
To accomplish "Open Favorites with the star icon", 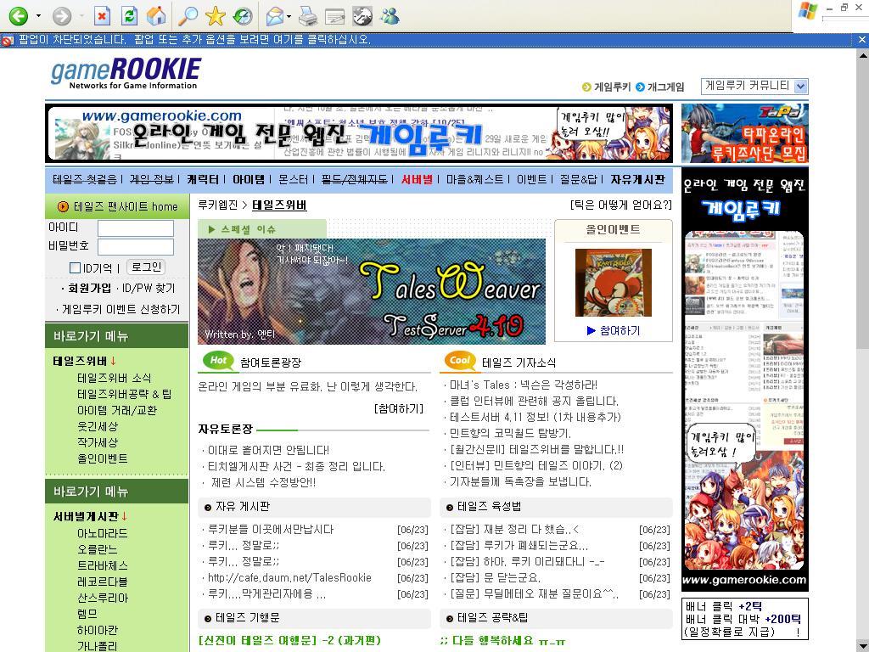I will click(215, 16).
